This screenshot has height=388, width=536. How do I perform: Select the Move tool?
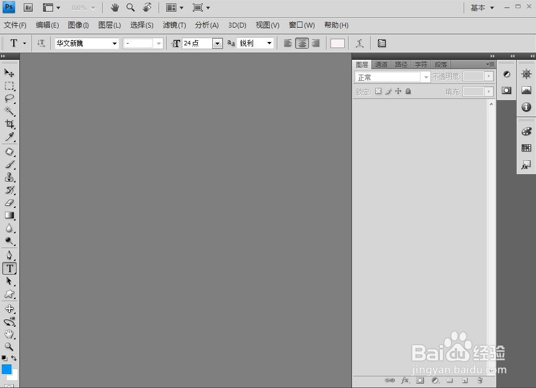pos(9,72)
